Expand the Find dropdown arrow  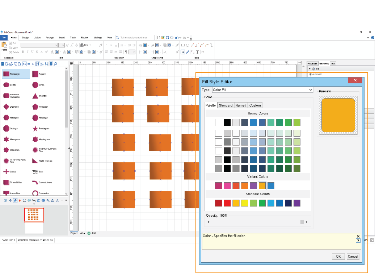[x=90, y=45]
